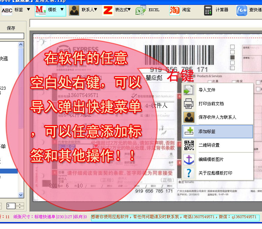Screen dimensions: 262x229
Task: Click the blue express-tracking icon
Action: [242, 10]
